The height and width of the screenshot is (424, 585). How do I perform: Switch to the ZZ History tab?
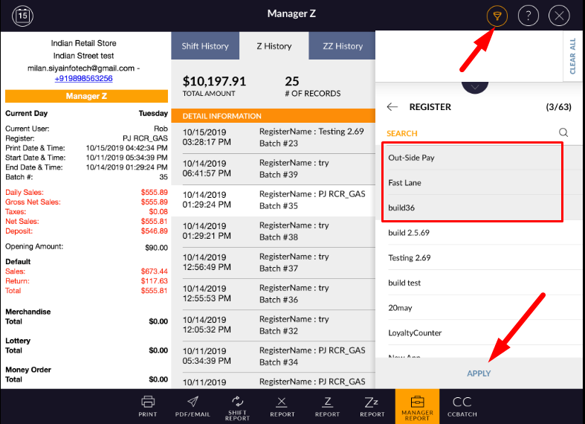[343, 46]
